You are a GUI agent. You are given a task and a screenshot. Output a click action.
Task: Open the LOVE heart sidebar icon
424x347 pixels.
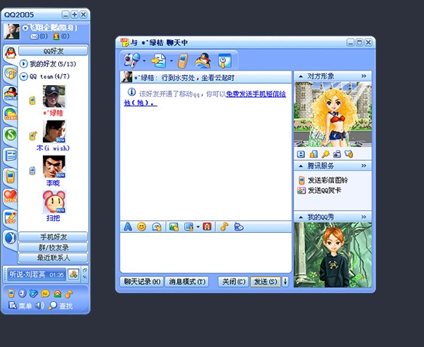[x=11, y=196]
